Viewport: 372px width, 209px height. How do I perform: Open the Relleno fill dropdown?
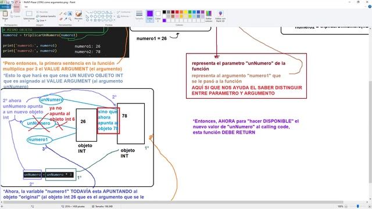point(124,16)
